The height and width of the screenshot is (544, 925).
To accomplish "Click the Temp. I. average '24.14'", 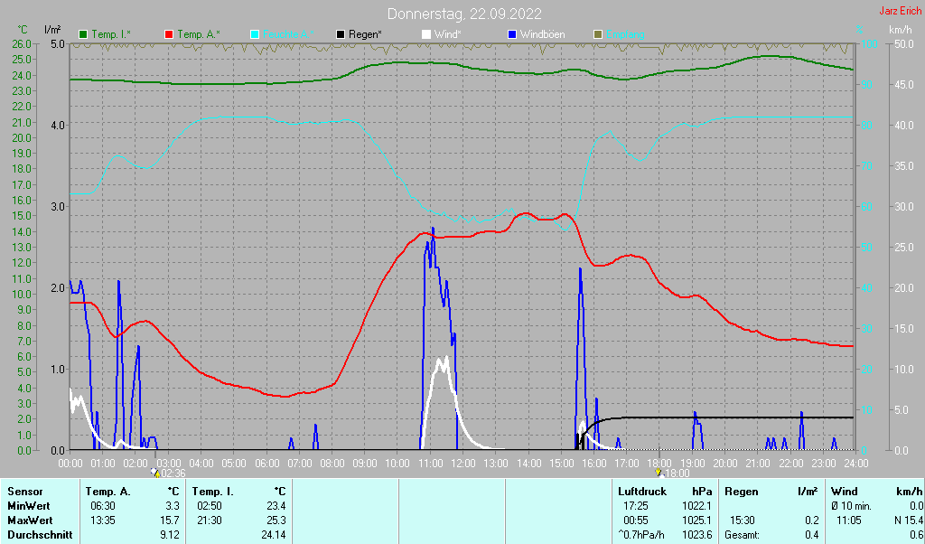I will pyautogui.click(x=274, y=535).
